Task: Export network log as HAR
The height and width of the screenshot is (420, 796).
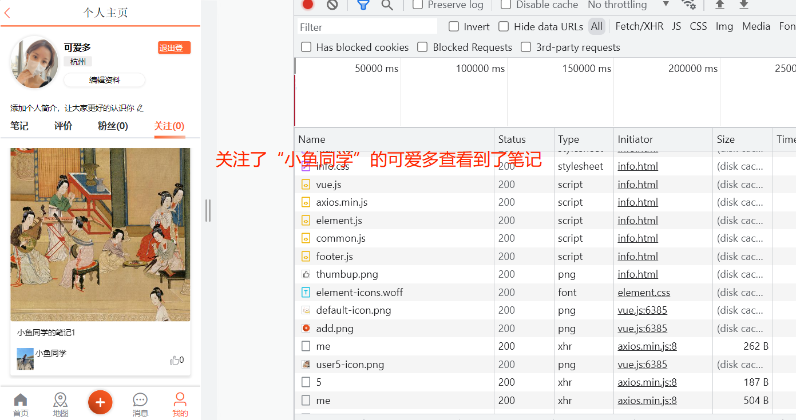Action: pos(744,5)
